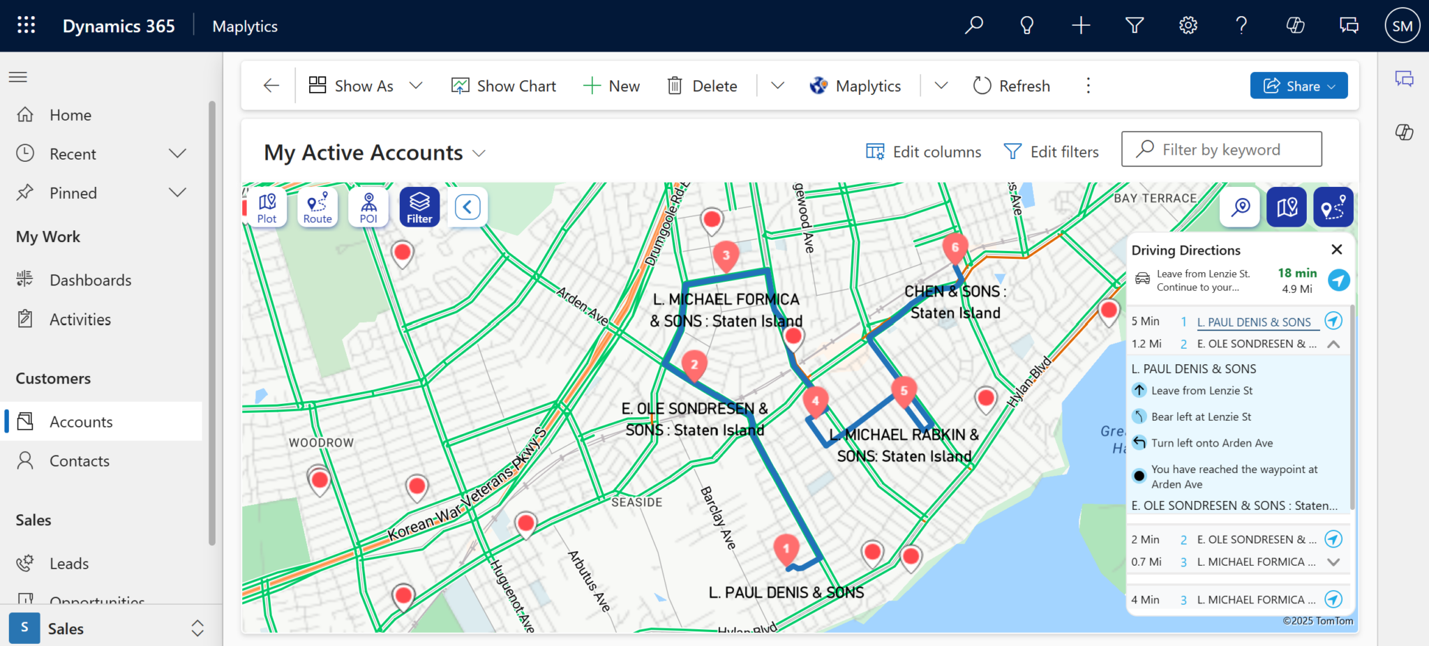The image size is (1429, 646).
Task: Click the navigate arrow beside 18 min
Action: pos(1338,280)
